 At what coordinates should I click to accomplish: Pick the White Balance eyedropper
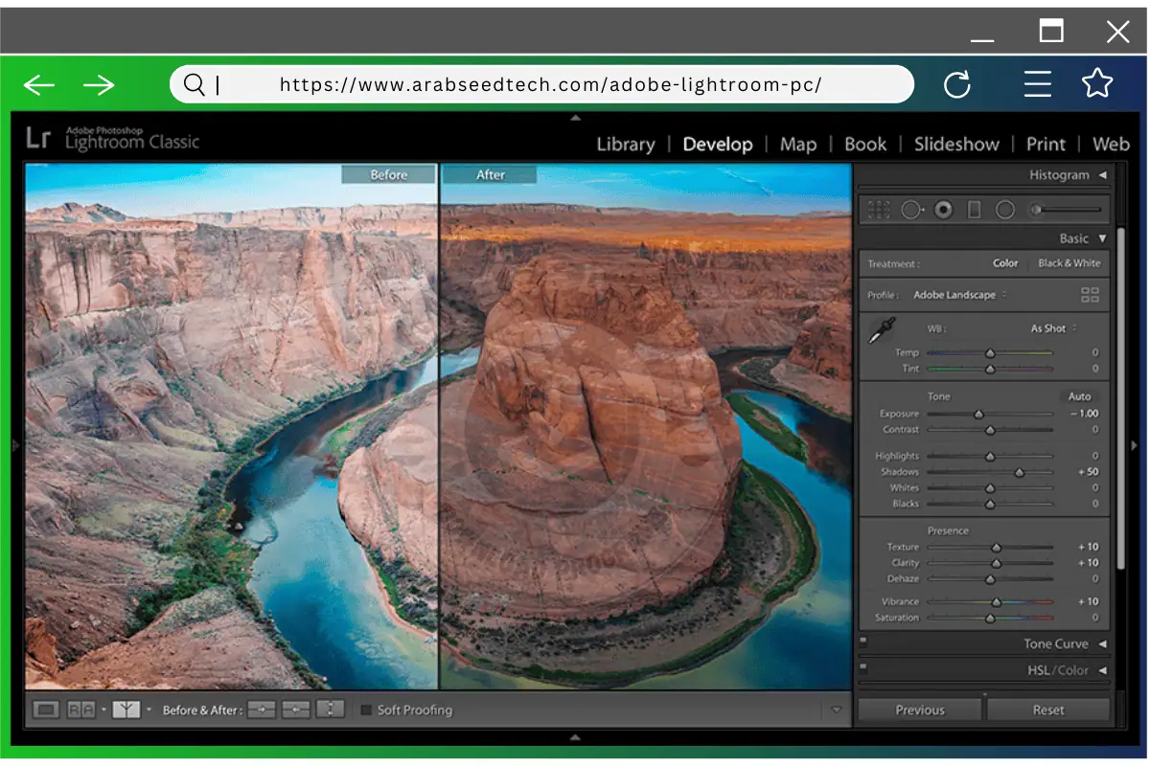(882, 329)
